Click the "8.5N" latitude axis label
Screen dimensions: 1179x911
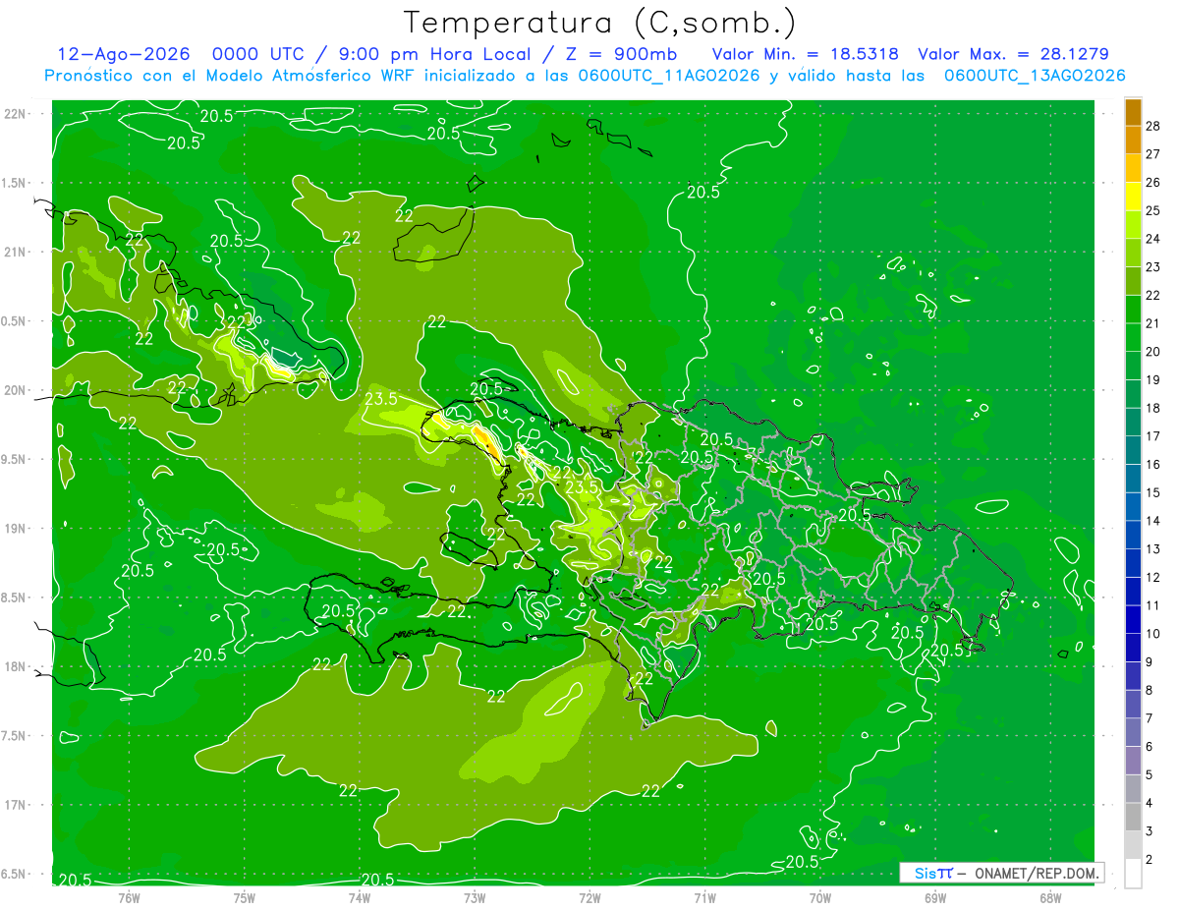tap(15, 598)
